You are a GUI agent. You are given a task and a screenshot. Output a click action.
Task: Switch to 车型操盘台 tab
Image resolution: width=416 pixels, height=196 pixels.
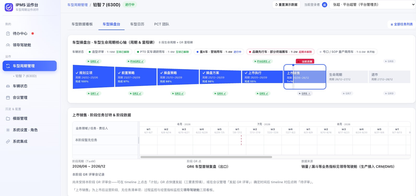[x=112, y=24]
